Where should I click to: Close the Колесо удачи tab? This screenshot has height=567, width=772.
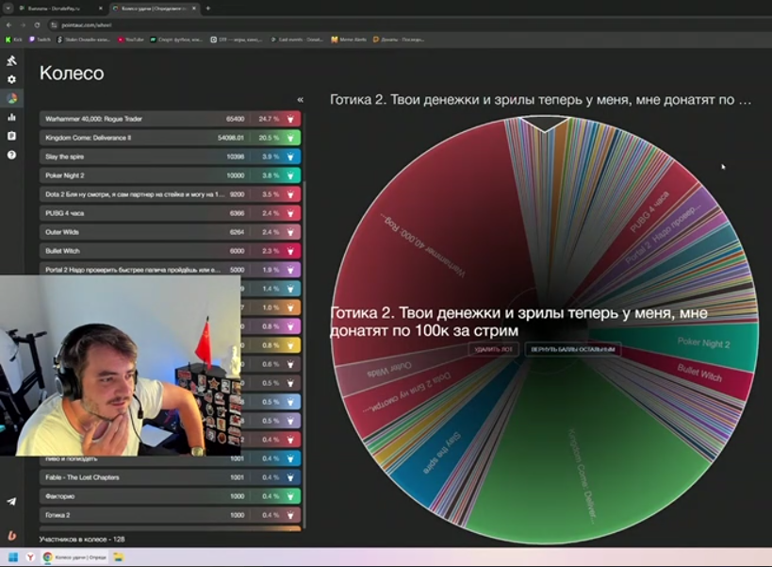[194, 8]
